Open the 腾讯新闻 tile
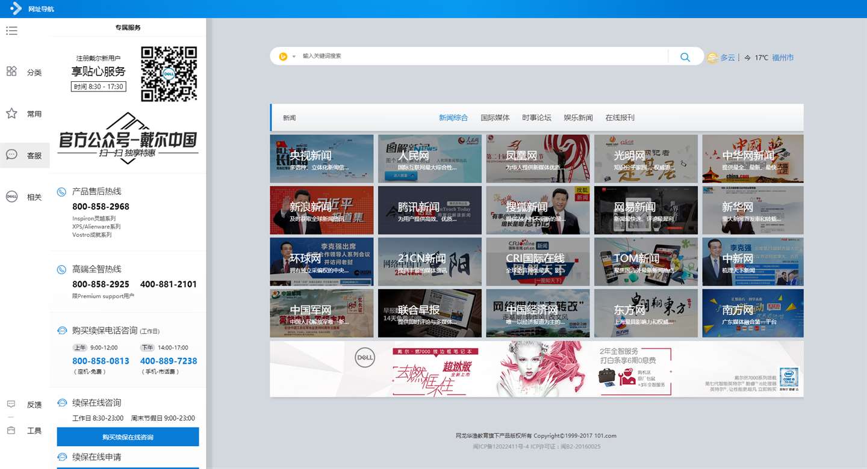Image resolution: width=867 pixels, height=469 pixels. coord(430,210)
